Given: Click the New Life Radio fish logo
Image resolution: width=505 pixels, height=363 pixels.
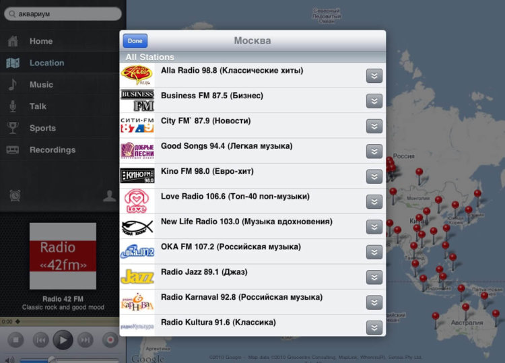Looking at the screenshot, I should point(137,226).
